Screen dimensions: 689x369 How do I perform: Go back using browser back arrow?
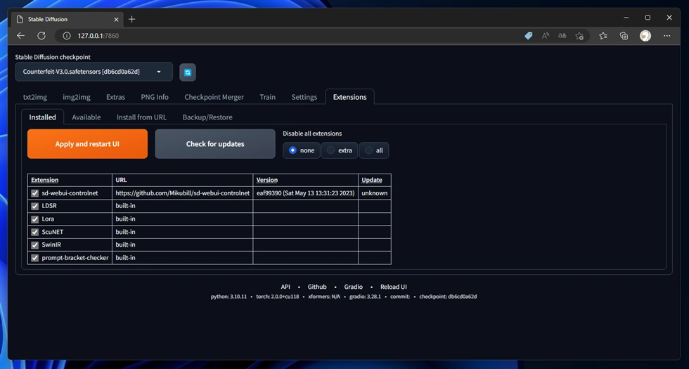pos(20,36)
